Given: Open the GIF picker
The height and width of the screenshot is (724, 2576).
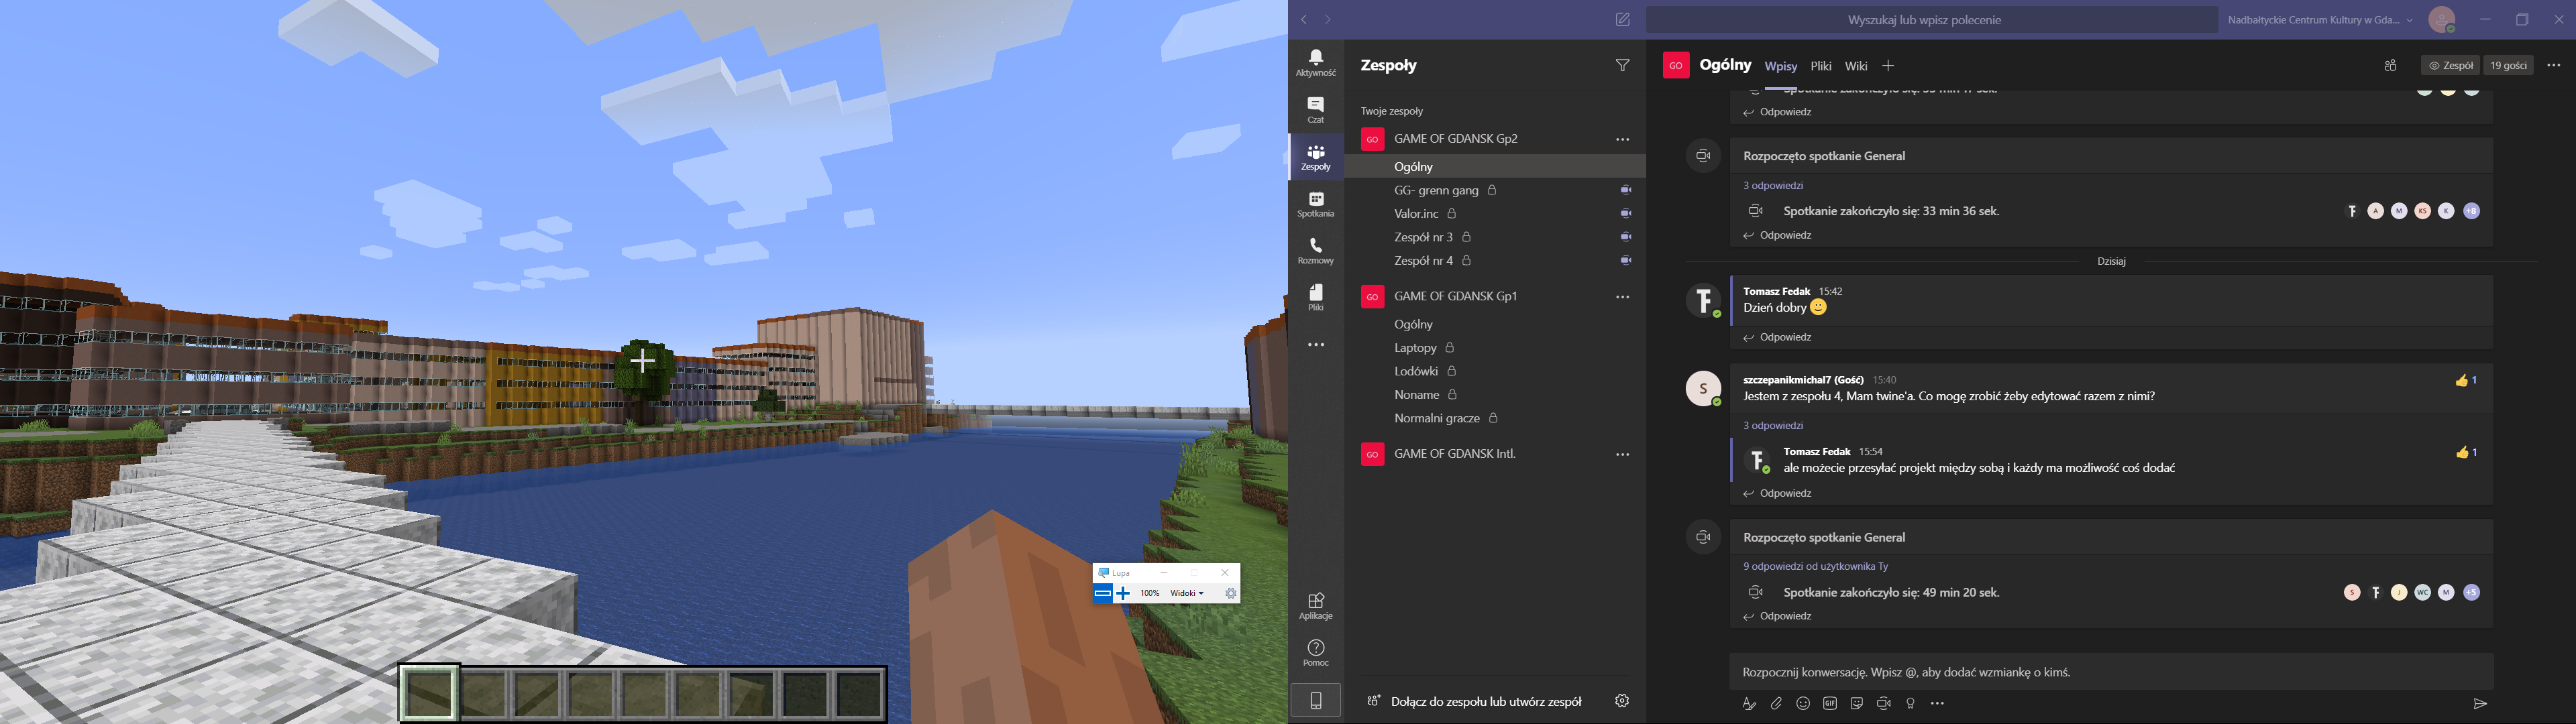Looking at the screenshot, I should pos(1830,704).
